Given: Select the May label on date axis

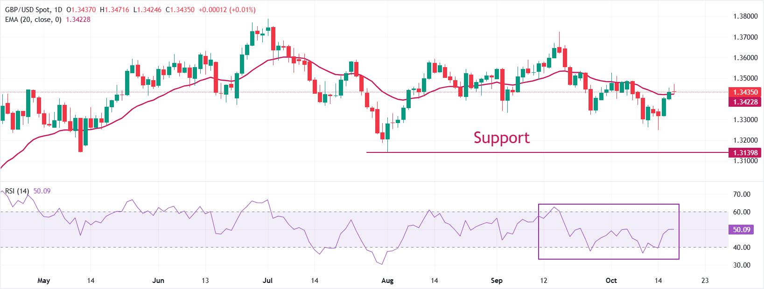Looking at the screenshot, I should [43, 281].
